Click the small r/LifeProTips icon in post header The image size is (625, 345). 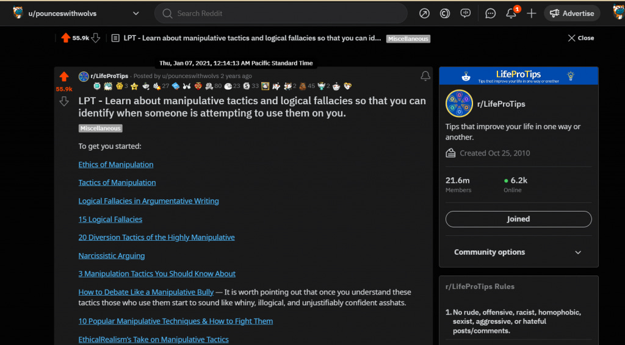point(83,76)
